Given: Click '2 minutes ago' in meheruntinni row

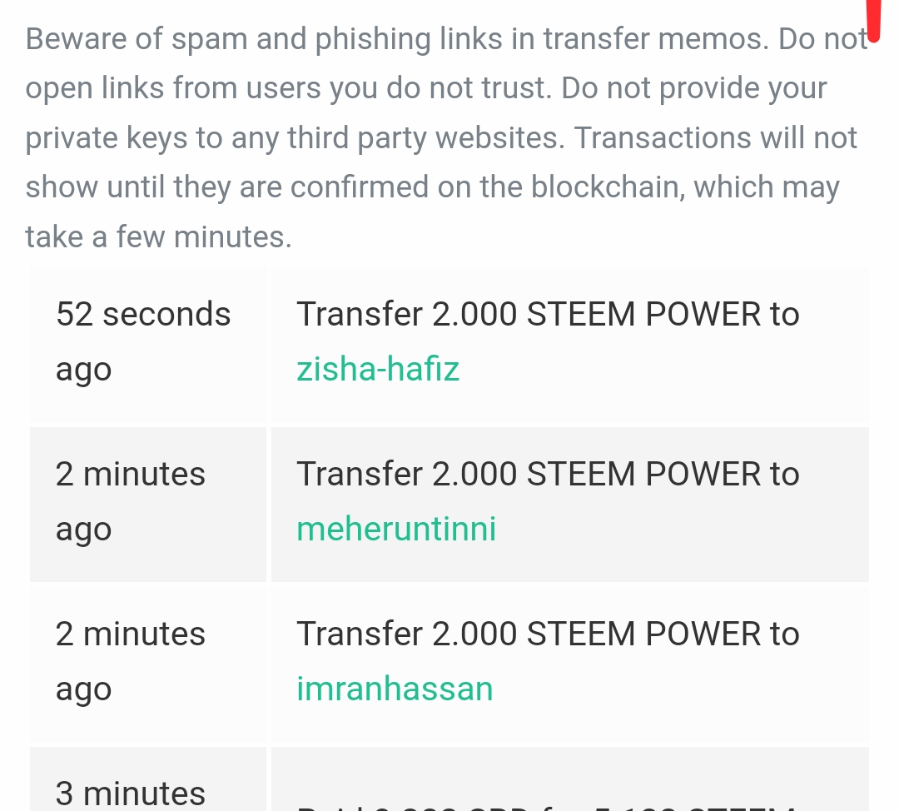Looking at the screenshot, I should [x=130, y=501].
